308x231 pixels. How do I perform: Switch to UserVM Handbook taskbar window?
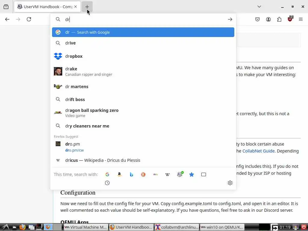point(131,227)
